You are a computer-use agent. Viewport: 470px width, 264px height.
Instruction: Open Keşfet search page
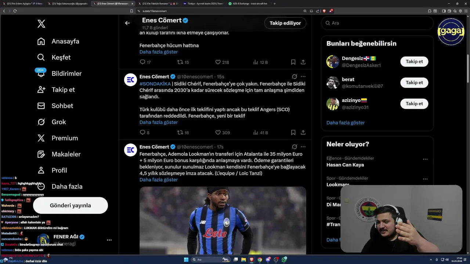point(54,58)
